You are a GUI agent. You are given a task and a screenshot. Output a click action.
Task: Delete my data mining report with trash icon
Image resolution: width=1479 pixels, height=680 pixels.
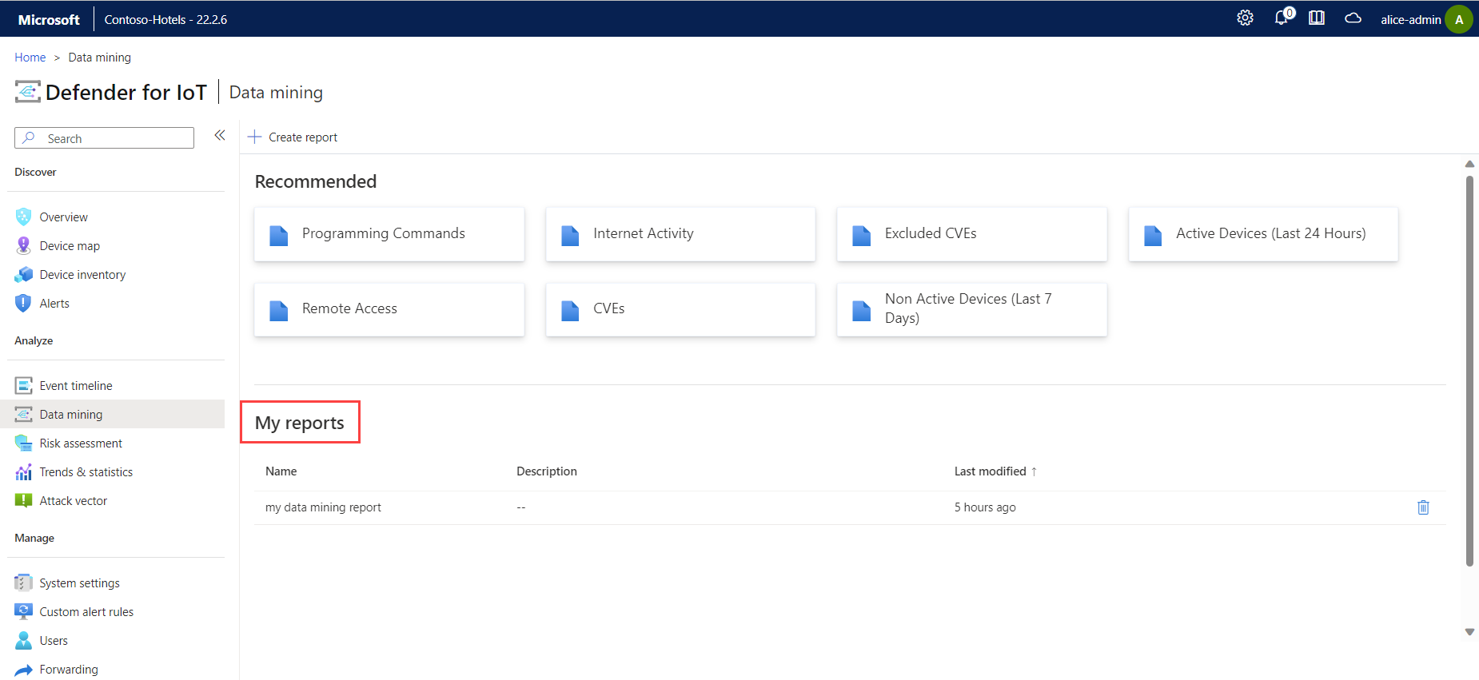[1423, 507]
